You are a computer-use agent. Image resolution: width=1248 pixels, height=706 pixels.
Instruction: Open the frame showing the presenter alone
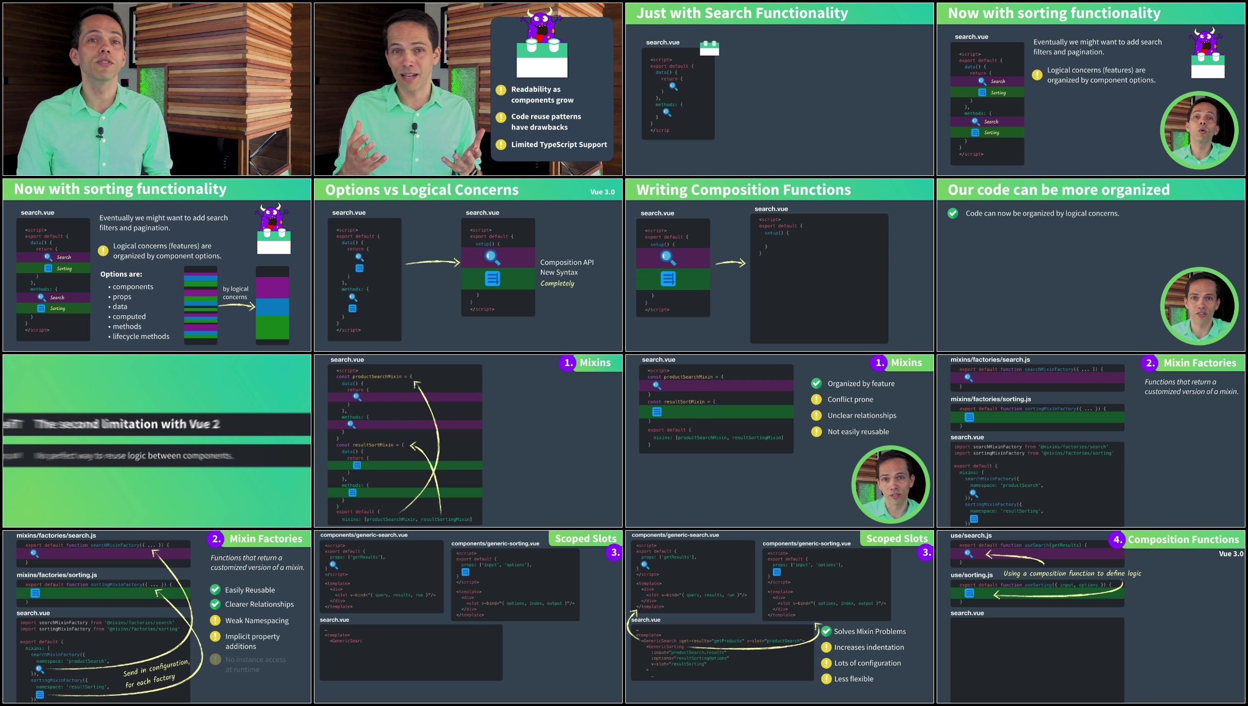pos(157,89)
